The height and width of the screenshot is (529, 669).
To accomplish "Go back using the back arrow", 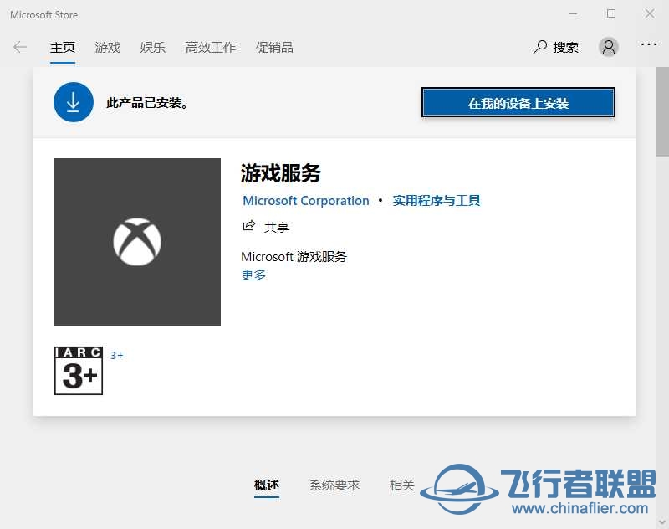I will coord(20,48).
